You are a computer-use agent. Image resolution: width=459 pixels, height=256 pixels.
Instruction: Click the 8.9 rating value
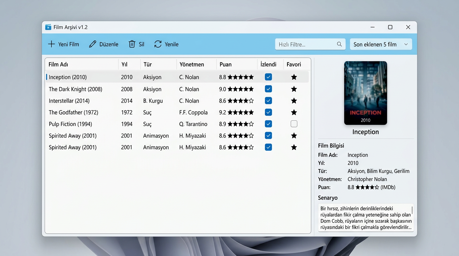222,124
